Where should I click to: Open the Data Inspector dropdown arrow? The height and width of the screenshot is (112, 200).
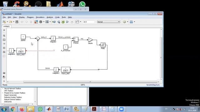click(x=81, y=22)
